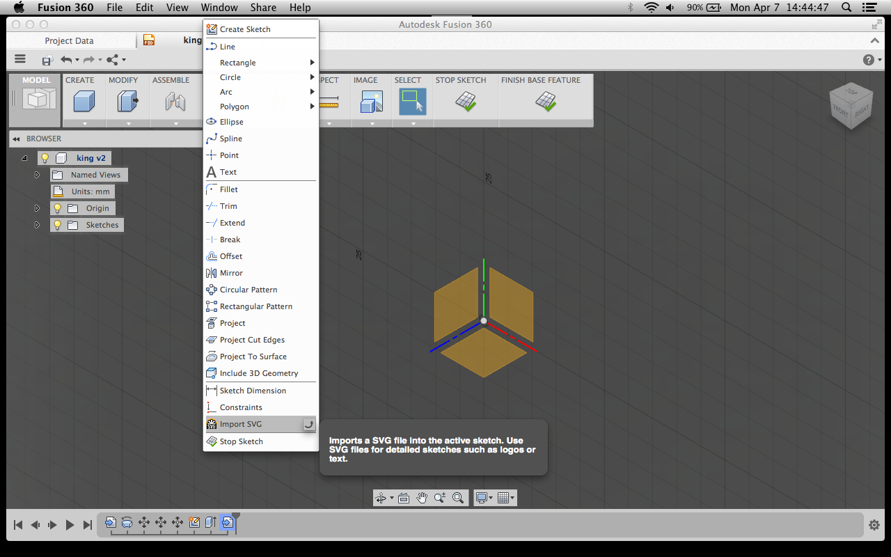Undo the last action
This screenshot has height=557, width=891.
pos(66,60)
